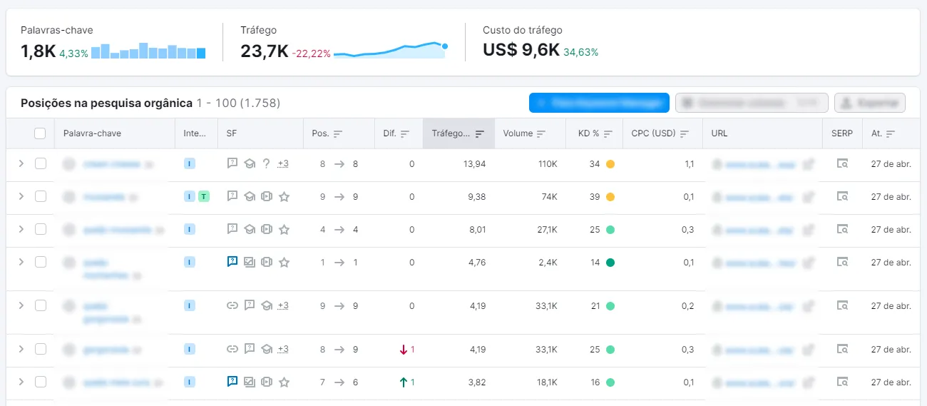927x406 pixels.
Task: Open external URL icon in the 18,1K volume row
Action: (808, 382)
